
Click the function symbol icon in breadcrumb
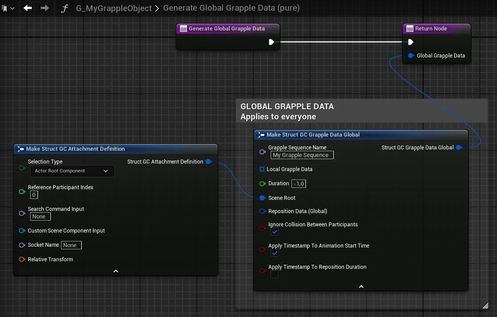(65, 8)
